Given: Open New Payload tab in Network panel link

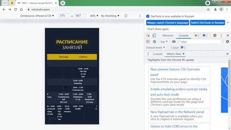Looking at the screenshot, I should pos(177,112).
